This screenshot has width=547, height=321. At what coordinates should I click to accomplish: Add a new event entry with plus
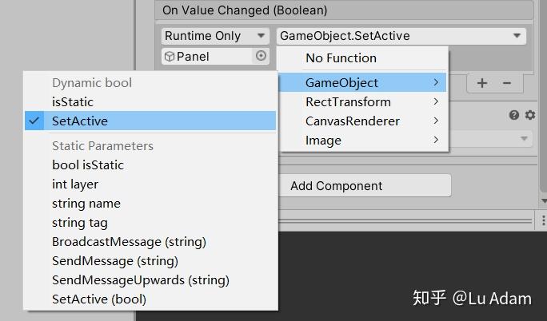point(482,83)
